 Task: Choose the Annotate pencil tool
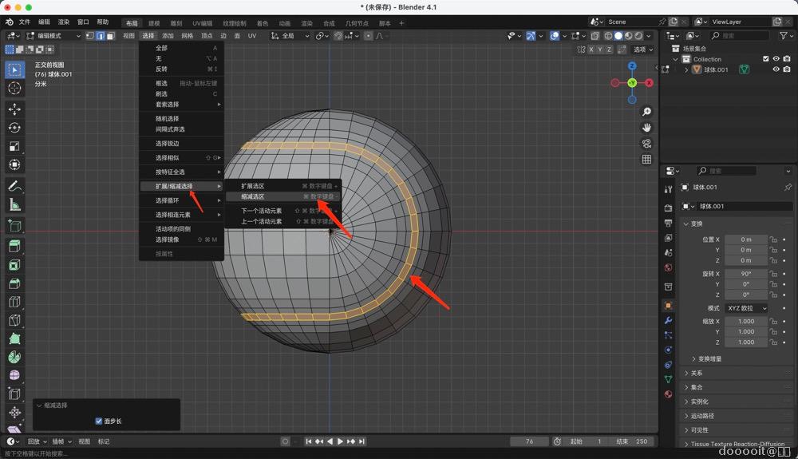(14, 185)
